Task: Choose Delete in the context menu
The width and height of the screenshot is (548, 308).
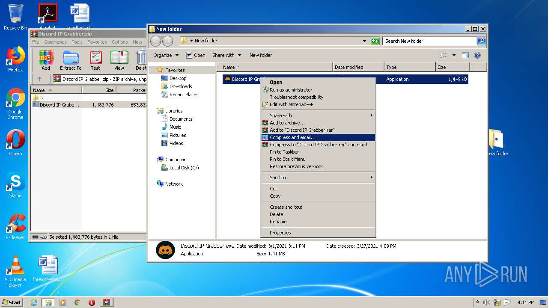Action: [318, 214]
